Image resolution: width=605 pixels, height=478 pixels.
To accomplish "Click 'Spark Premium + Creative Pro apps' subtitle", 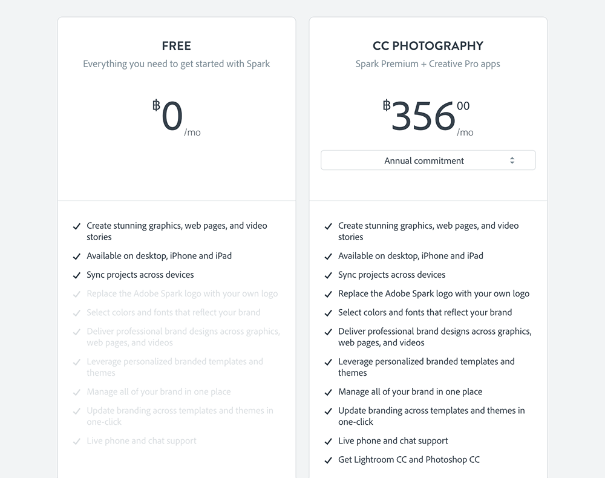I will pyautogui.click(x=428, y=64).
